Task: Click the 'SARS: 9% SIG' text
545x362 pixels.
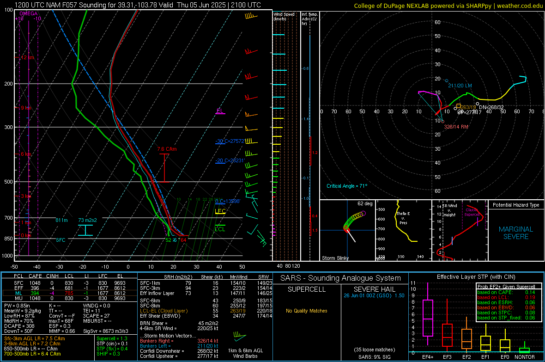Action: tap(374, 357)
